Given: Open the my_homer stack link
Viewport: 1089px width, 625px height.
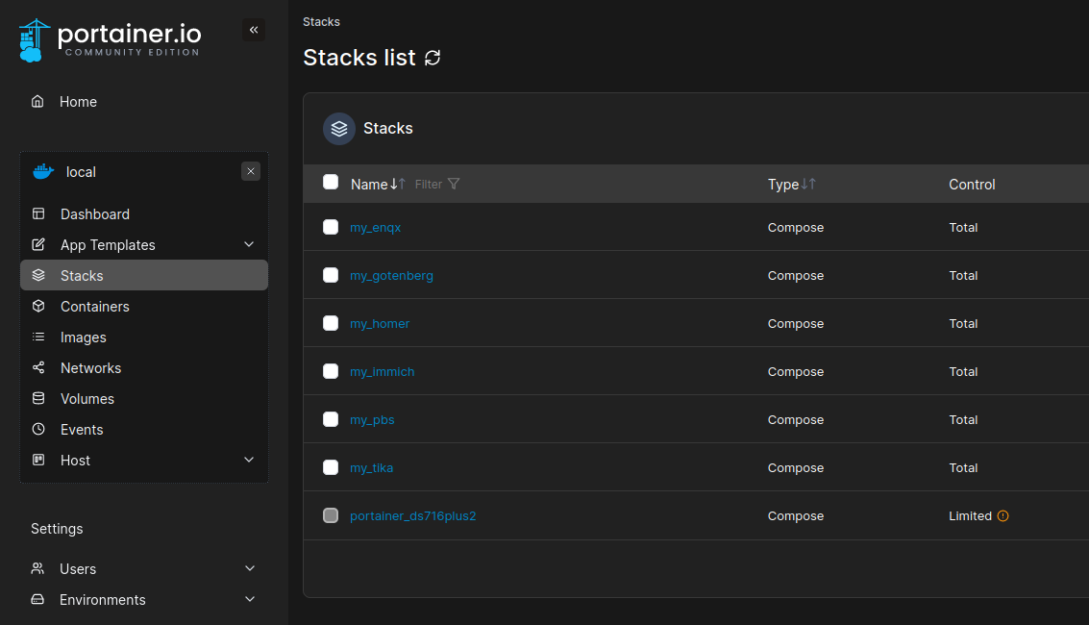Looking at the screenshot, I should pos(380,324).
